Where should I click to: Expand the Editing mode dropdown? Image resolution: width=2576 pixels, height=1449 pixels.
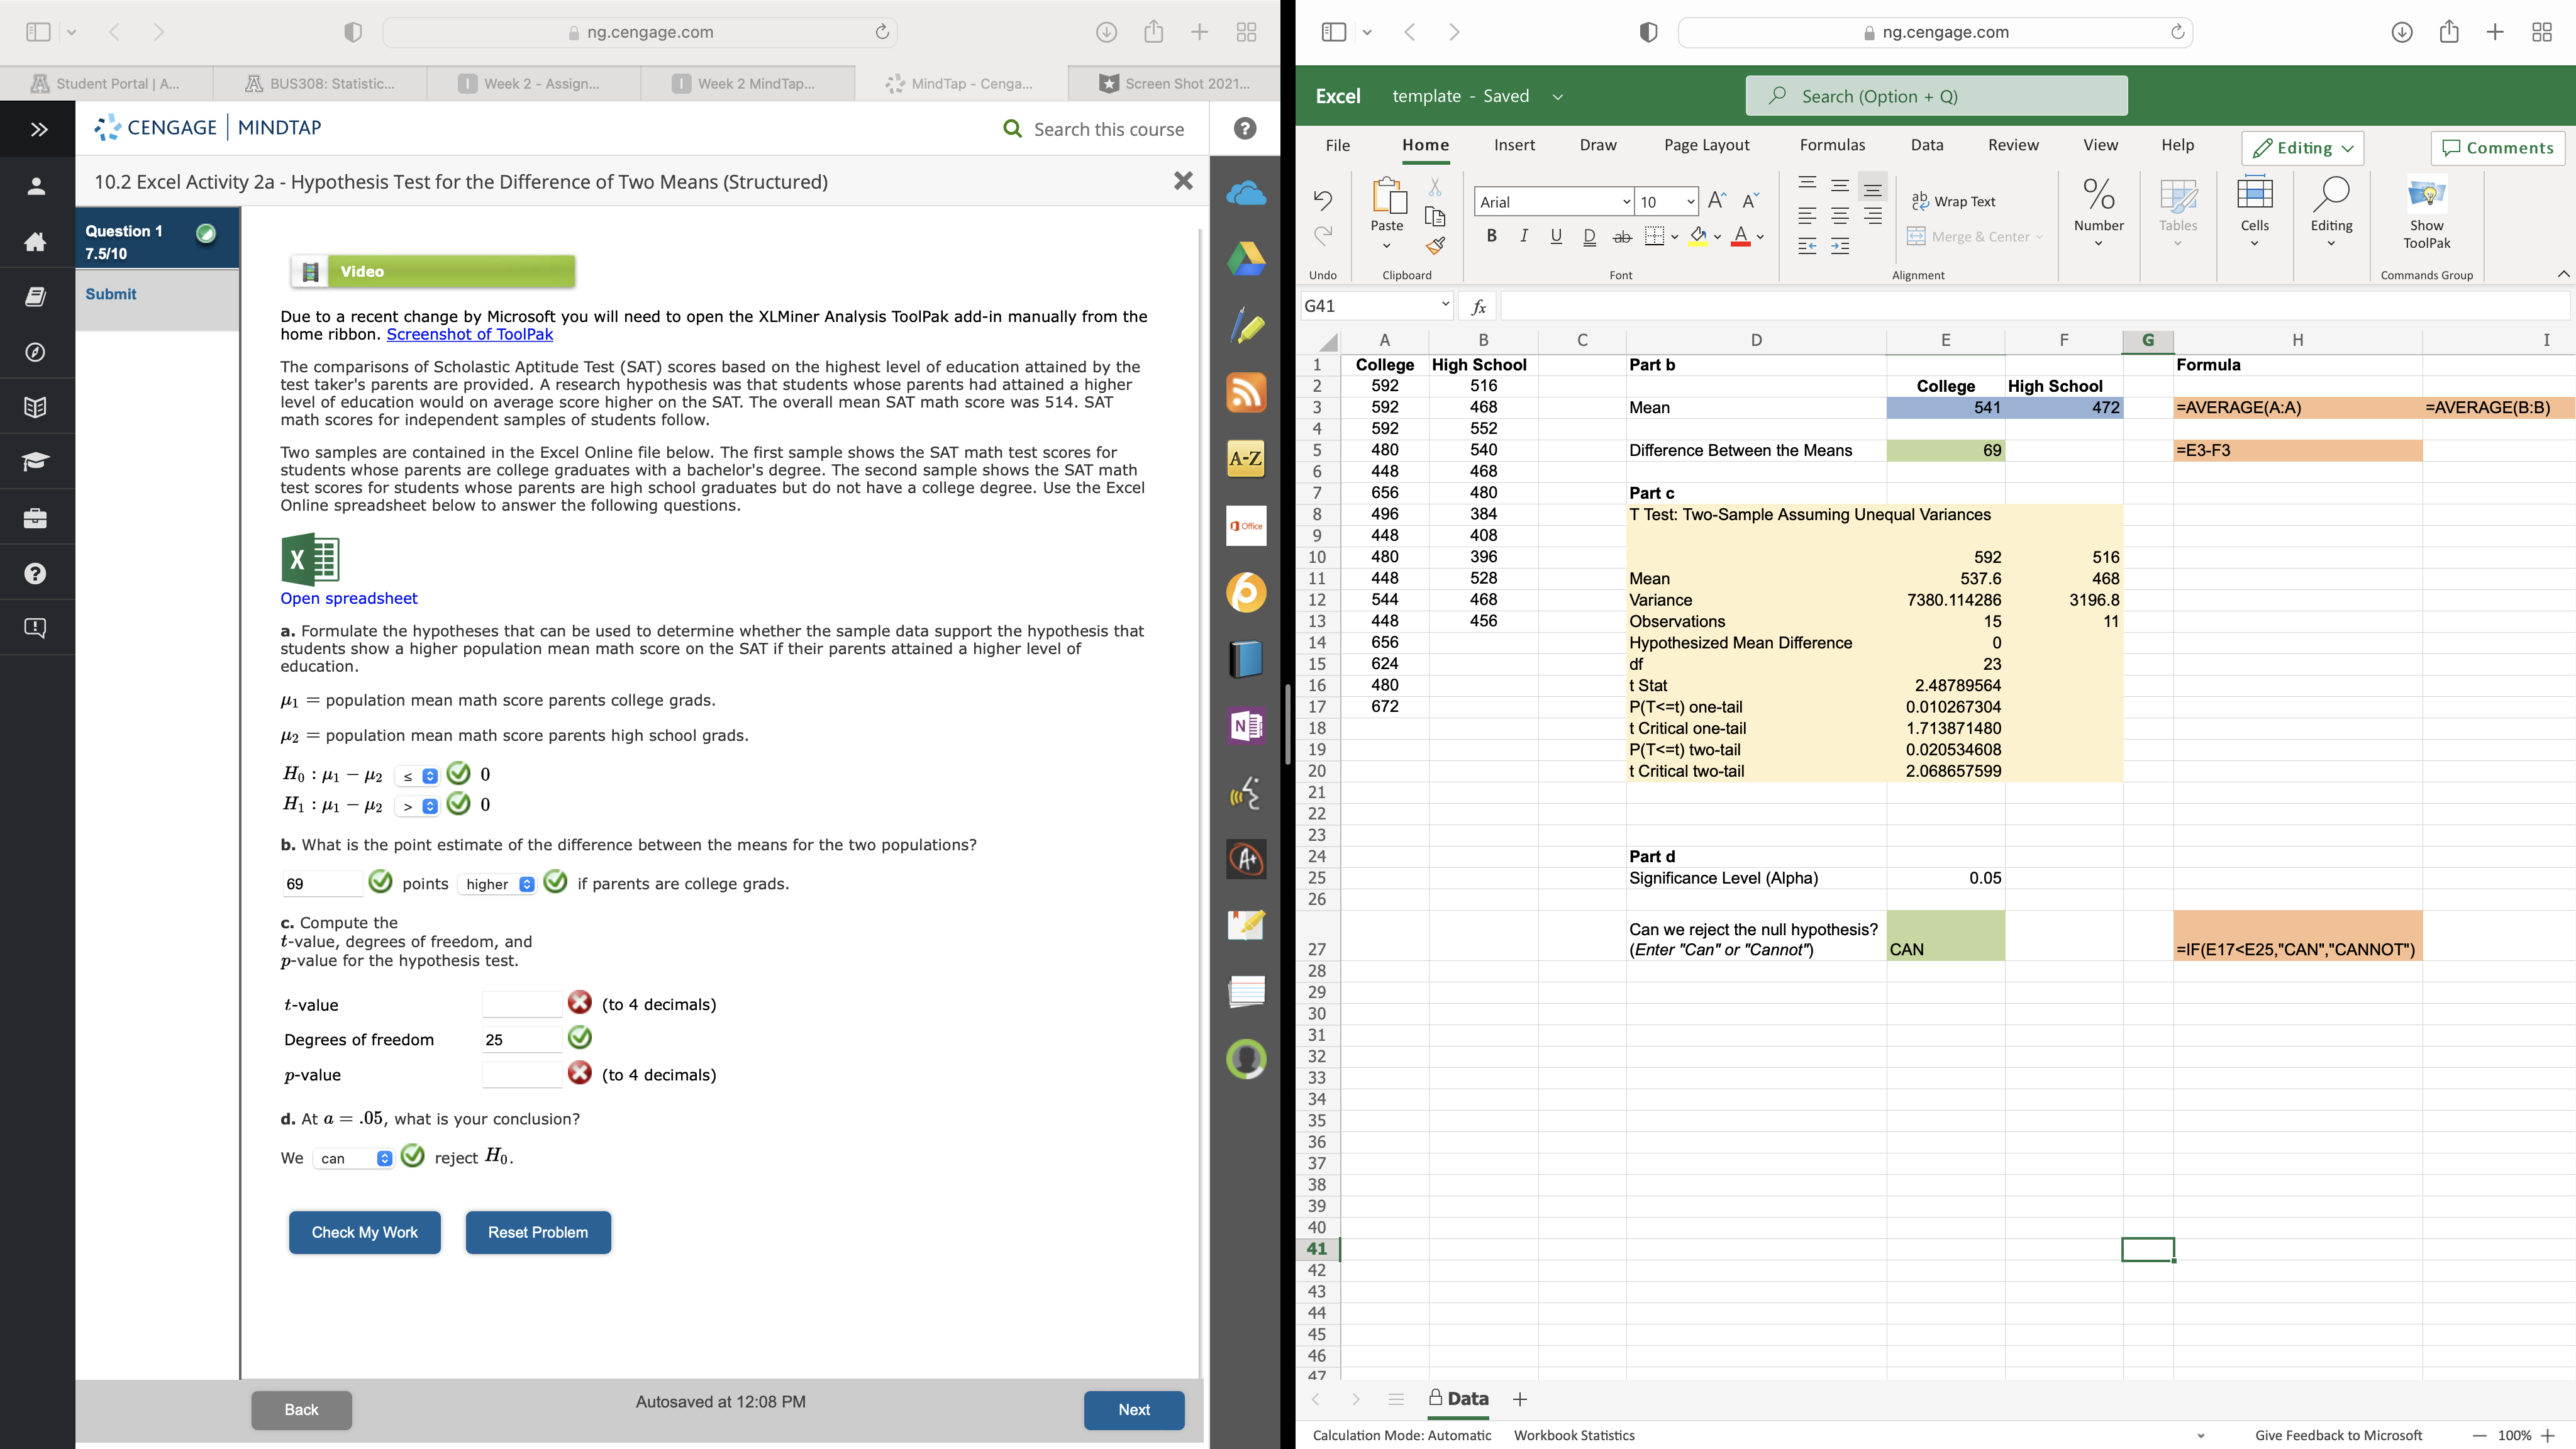[x=2303, y=148]
